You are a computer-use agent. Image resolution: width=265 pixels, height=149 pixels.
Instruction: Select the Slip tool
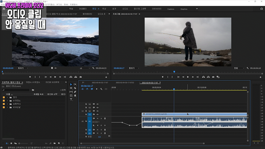point(71,92)
